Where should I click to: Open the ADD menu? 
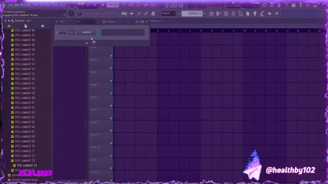click(16, 5)
